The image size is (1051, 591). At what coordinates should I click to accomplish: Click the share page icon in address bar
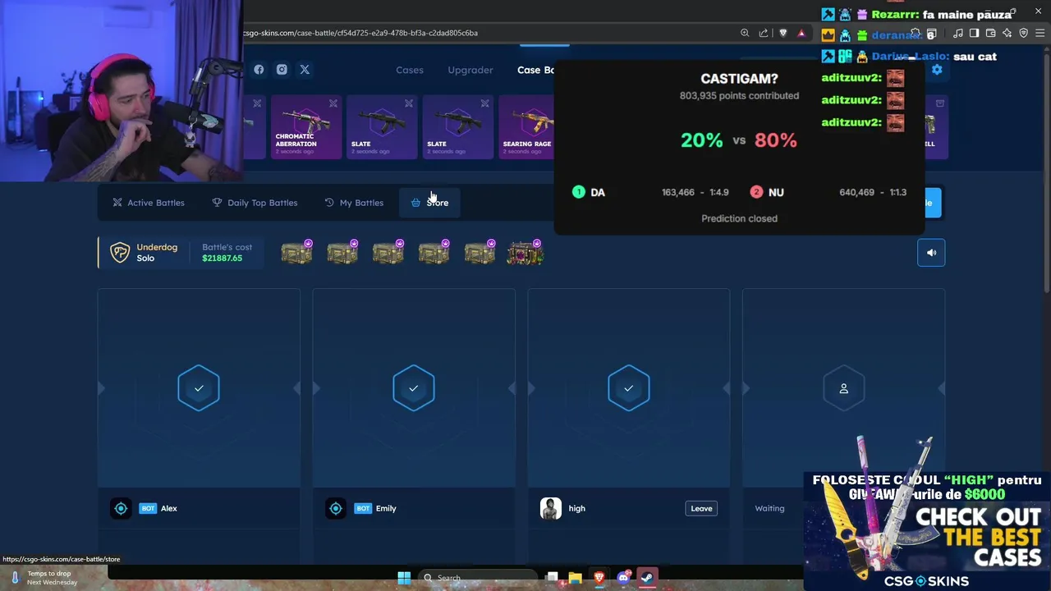click(764, 33)
